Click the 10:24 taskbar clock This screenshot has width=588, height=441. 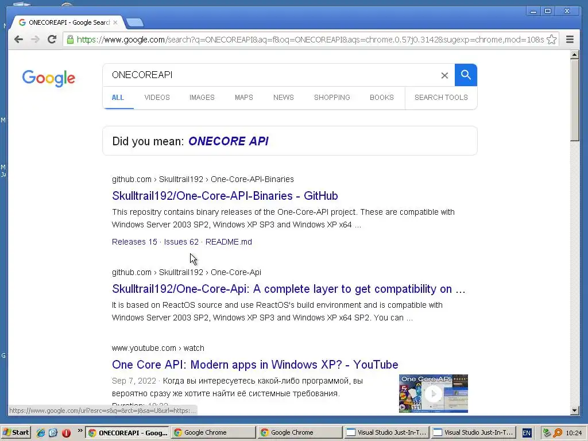point(574,433)
